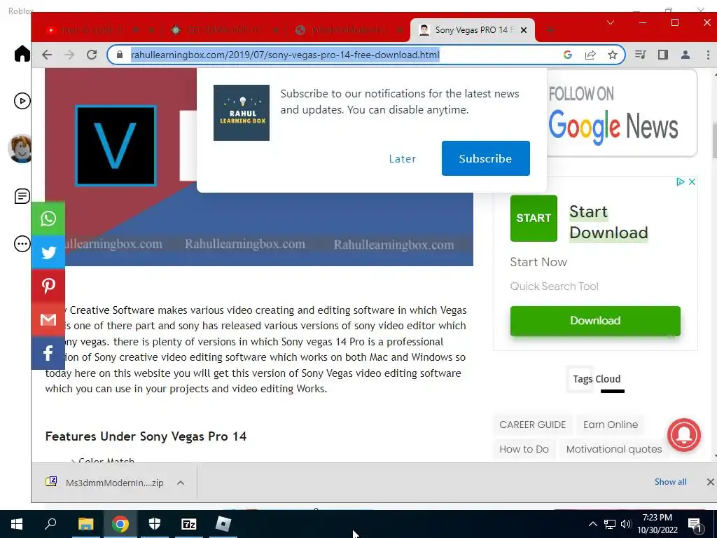Open the media control icon in Chrome toolbar

pyautogui.click(x=641, y=55)
